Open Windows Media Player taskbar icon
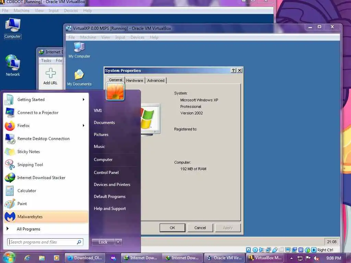The height and width of the screenshot is (263, 351). (x=57, y=258)
